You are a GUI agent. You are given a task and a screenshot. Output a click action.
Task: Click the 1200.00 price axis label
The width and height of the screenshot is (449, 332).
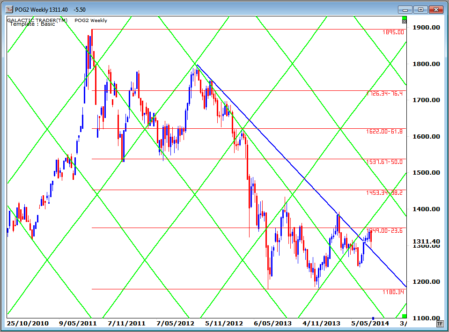426,281
